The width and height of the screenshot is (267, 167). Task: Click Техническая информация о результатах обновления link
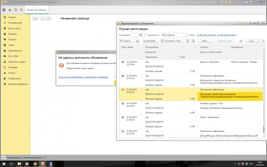tap(83, 77)
